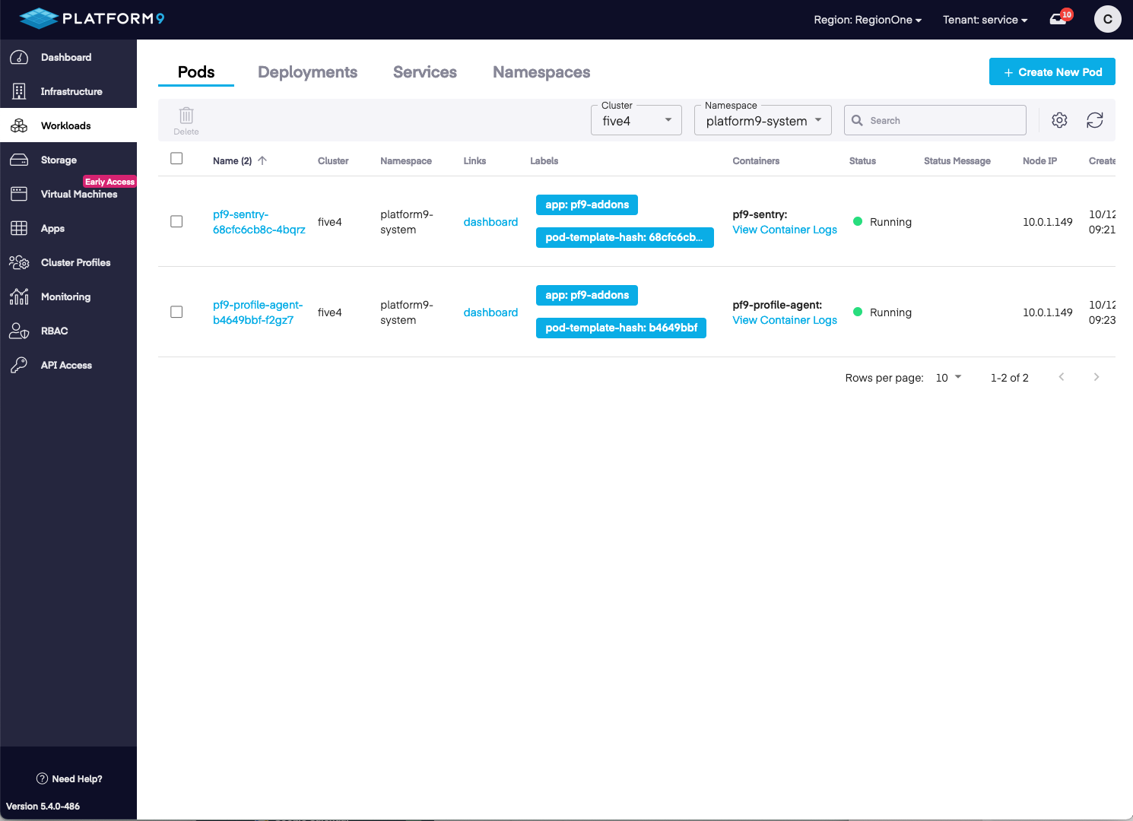Open the settings gear icon in toolbar
Screen dimensions: 1133x821
click(1059, 120)
